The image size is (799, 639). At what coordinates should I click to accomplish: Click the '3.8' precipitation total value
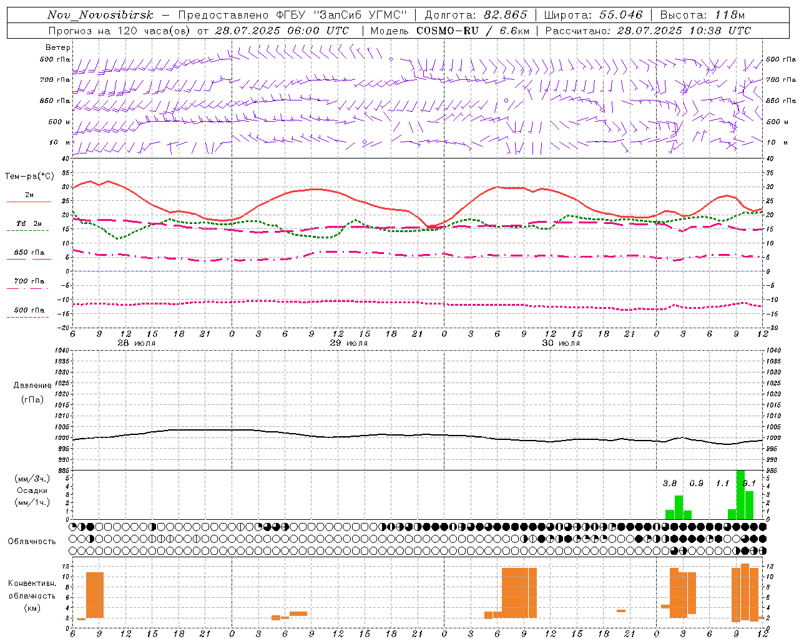click(670, 483)
